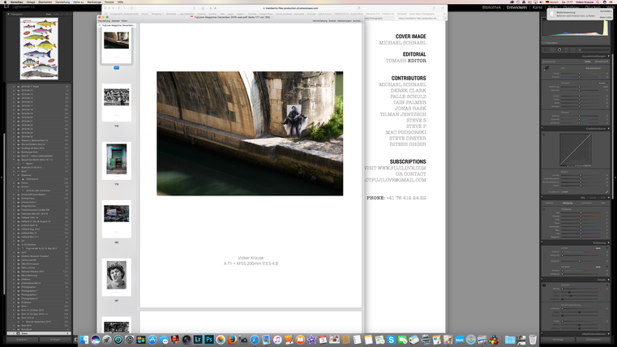Image resolution: width=617 pixels, height=347 pixels.
Task: Set treatment to Farbe
Action: (x=588, y=62)
